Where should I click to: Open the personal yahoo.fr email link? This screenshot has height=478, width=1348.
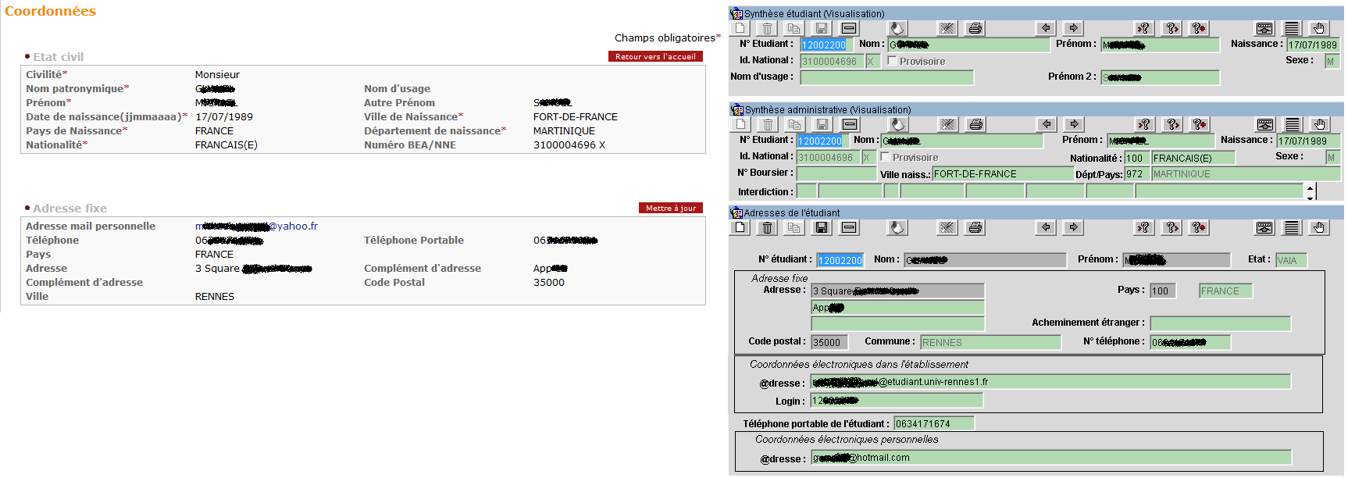pos(256,227)
